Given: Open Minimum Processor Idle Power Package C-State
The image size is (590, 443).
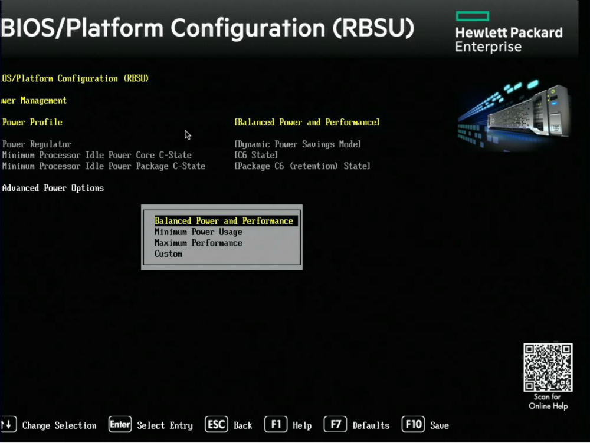Looking at the screenshot, I should [x=103, y=166].
